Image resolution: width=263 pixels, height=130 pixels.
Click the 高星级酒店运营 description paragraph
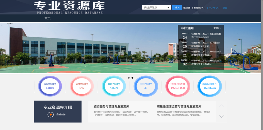point(184,113)
